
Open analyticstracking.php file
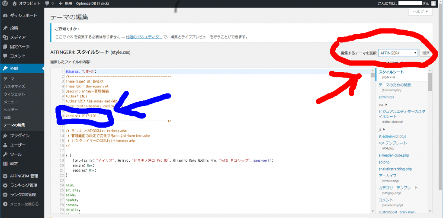pyautogui.click(x=395, y=169)
